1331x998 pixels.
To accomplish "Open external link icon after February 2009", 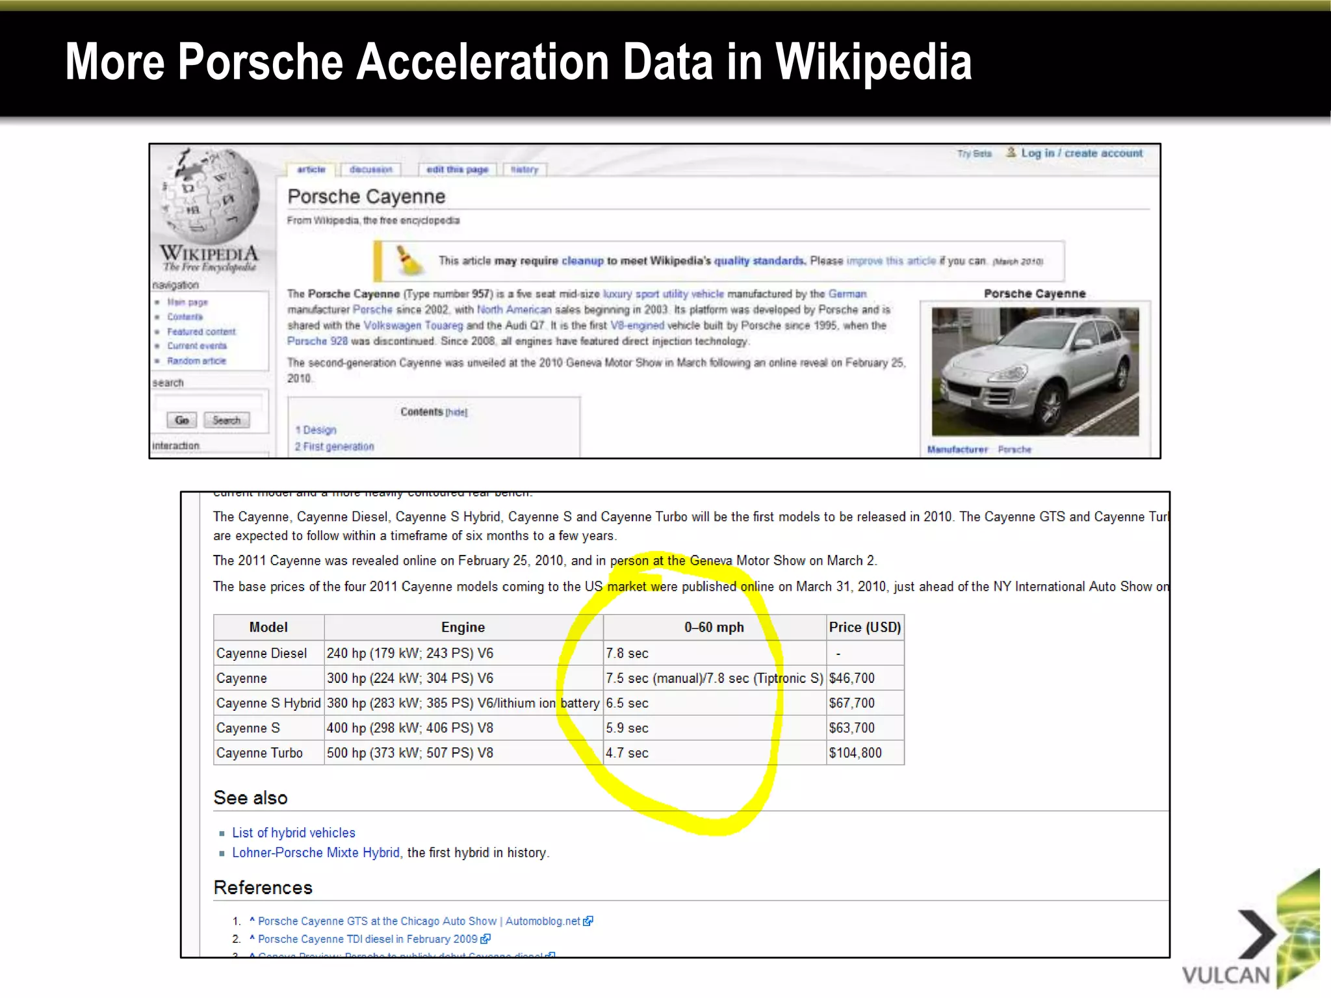I will coord(485,939).
